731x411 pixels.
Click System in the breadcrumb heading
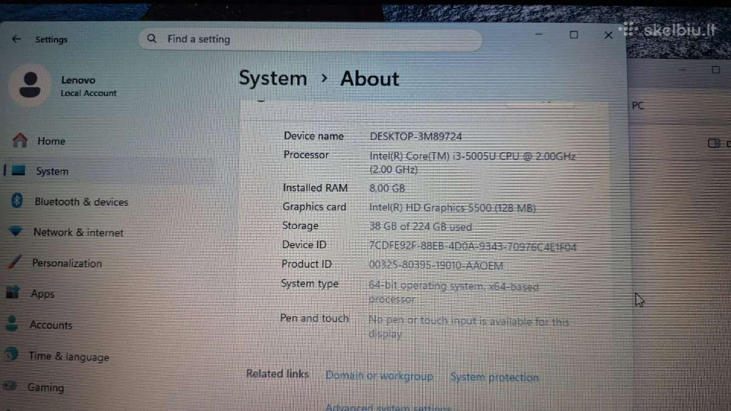[x=272, y=79]
